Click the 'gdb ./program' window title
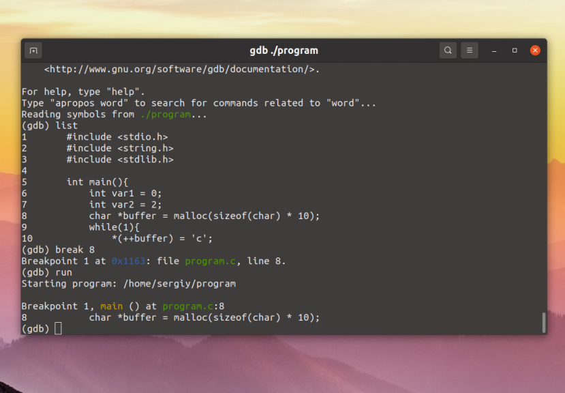 pyautogui.click(x=284, y=50)
